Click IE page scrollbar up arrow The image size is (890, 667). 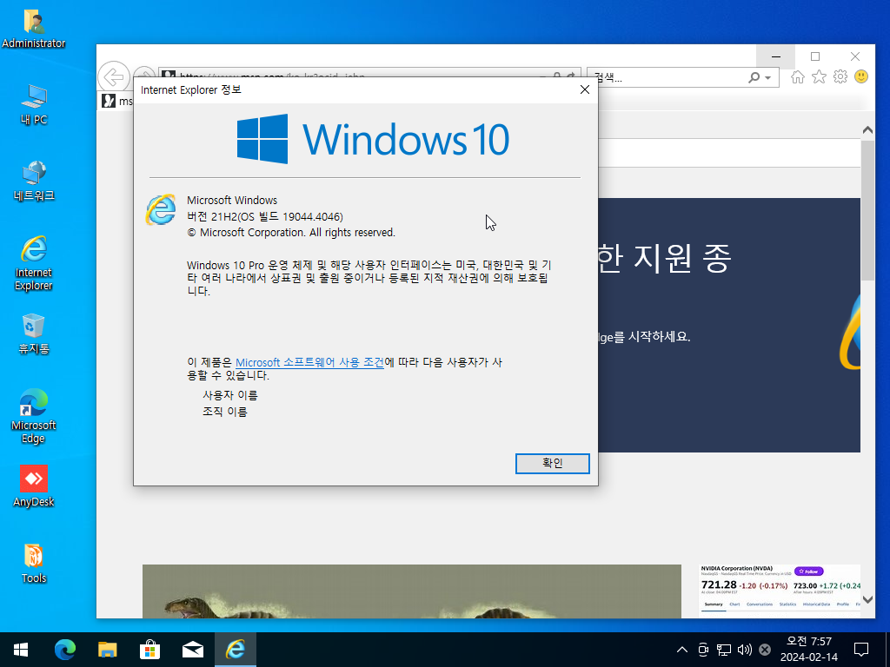(867, 130)
